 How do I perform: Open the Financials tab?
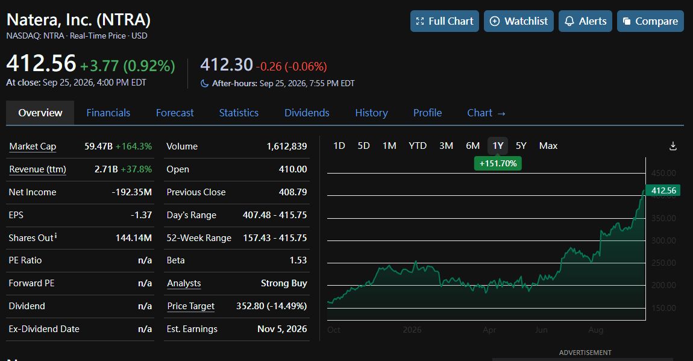[x=108, y=113]
